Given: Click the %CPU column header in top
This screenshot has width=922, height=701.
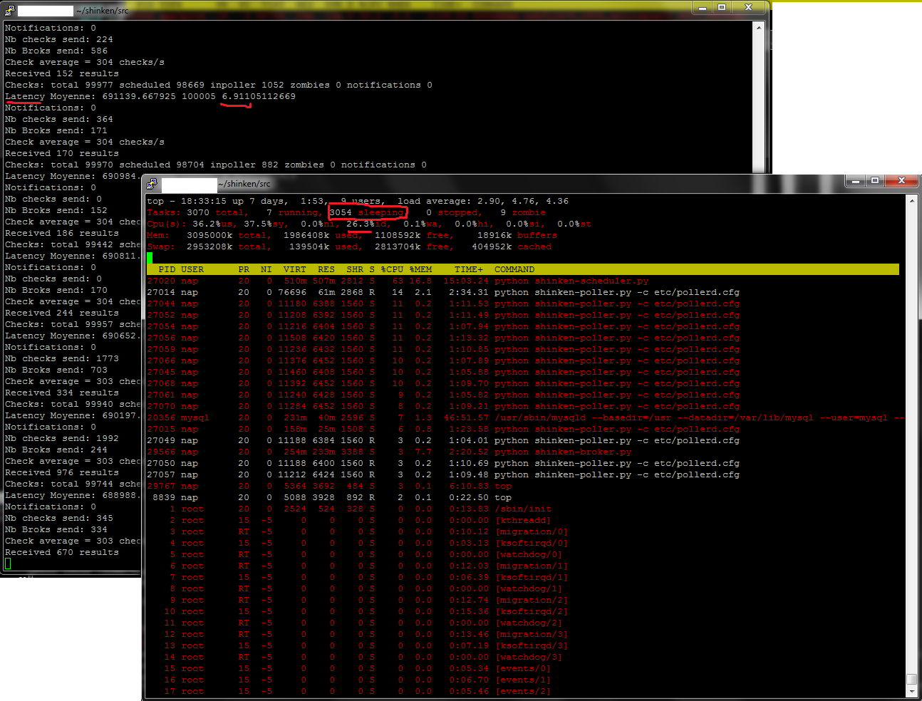Looking at the screenshot, I should click(392, 269).
